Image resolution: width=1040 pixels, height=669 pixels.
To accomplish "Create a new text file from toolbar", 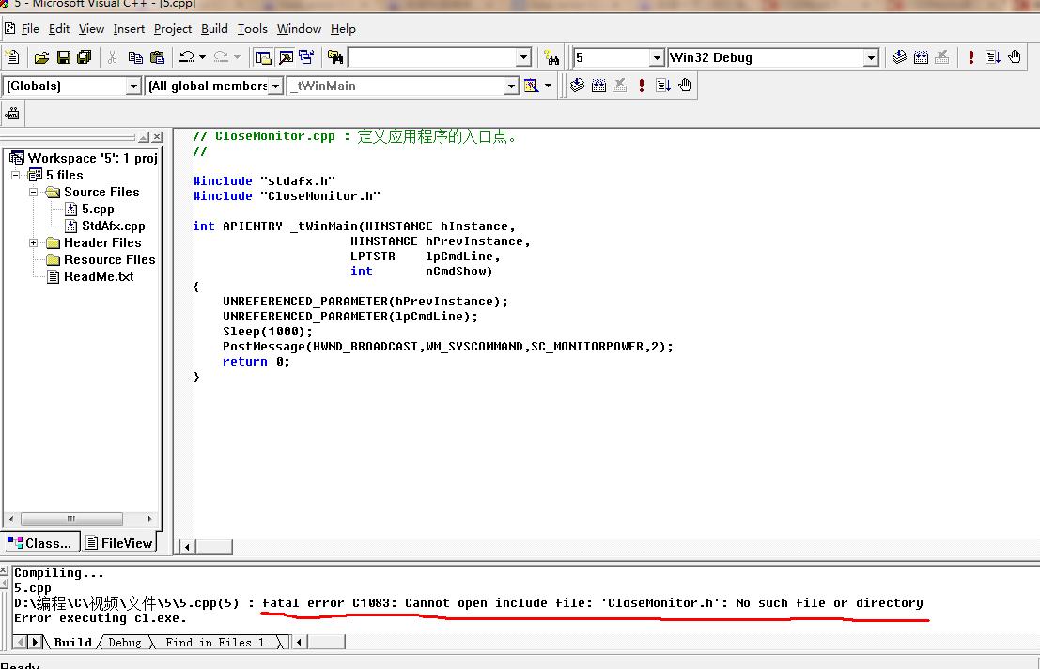I will pyautogui.click(x=12, y=57).
